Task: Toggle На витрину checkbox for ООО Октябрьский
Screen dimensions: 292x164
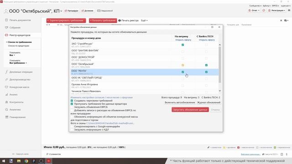Action: tap(182, 65)
